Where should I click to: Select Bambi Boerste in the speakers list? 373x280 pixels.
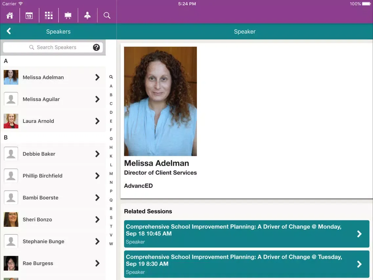53,198
